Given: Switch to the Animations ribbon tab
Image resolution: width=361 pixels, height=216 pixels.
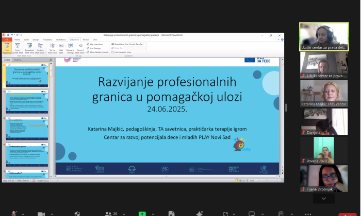Looking at the screenshot, I should [x=61, y=40].
